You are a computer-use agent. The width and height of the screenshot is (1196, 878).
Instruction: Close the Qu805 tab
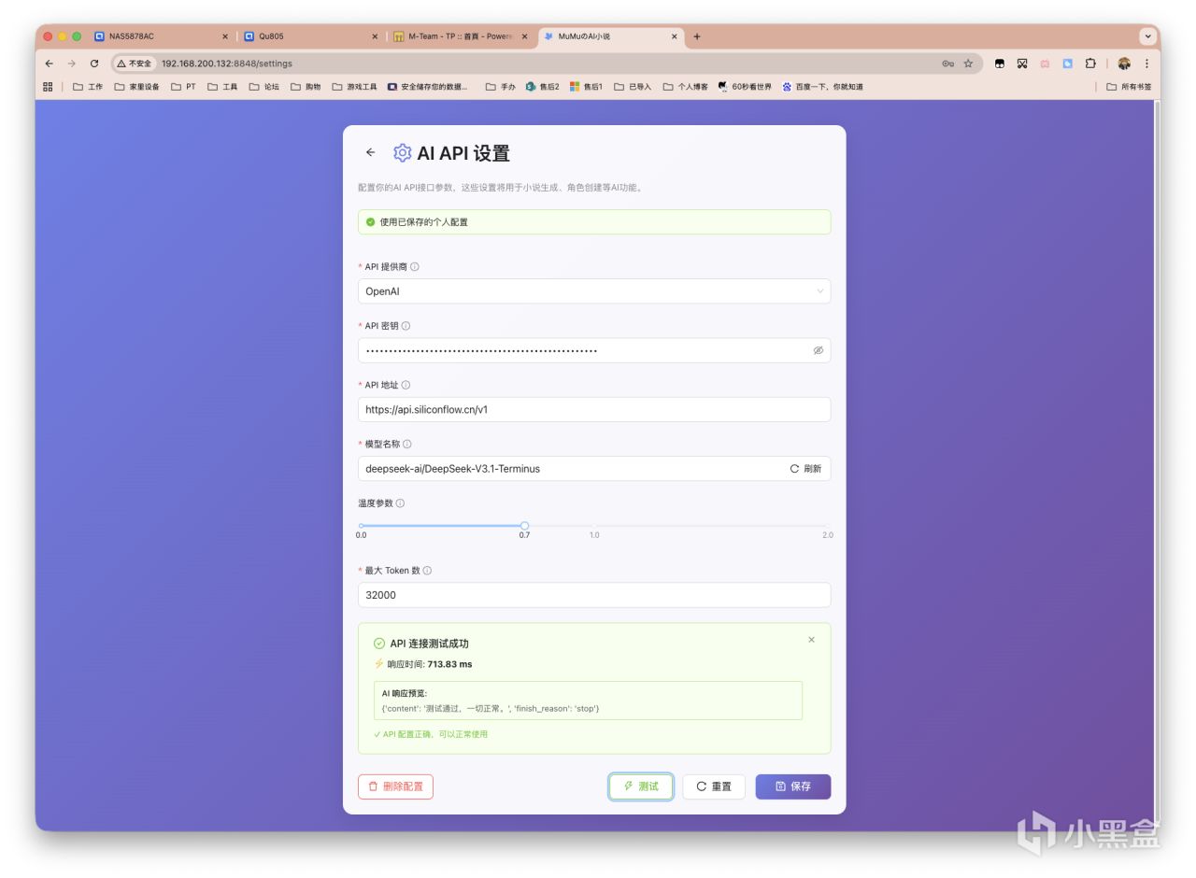click(375, 36)
